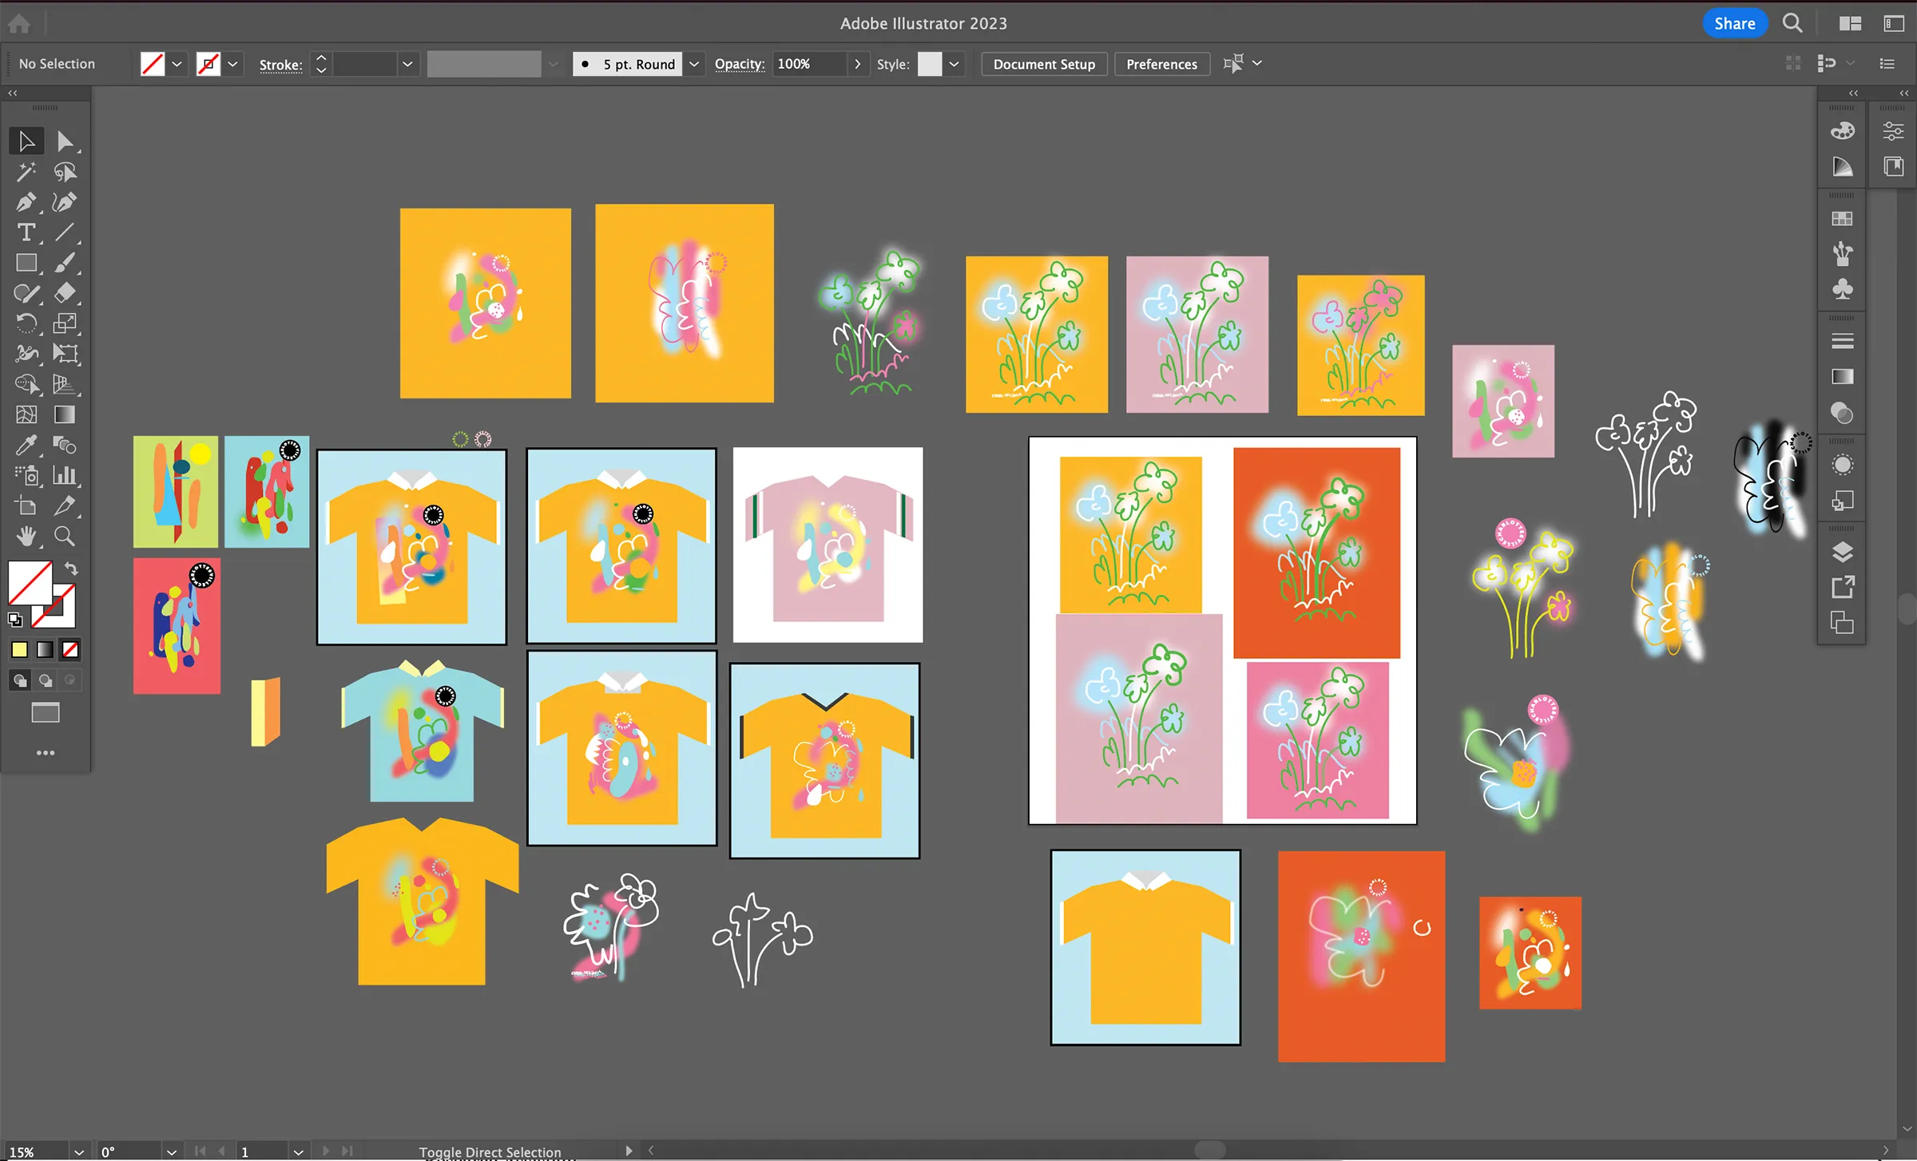Open rotation angle 0° dropdown

[x=171, y=1151]
